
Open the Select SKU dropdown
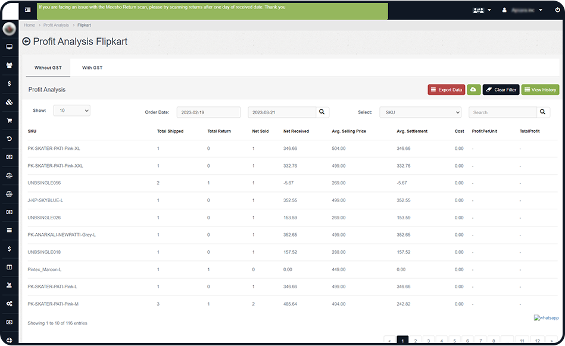point(420,112)
